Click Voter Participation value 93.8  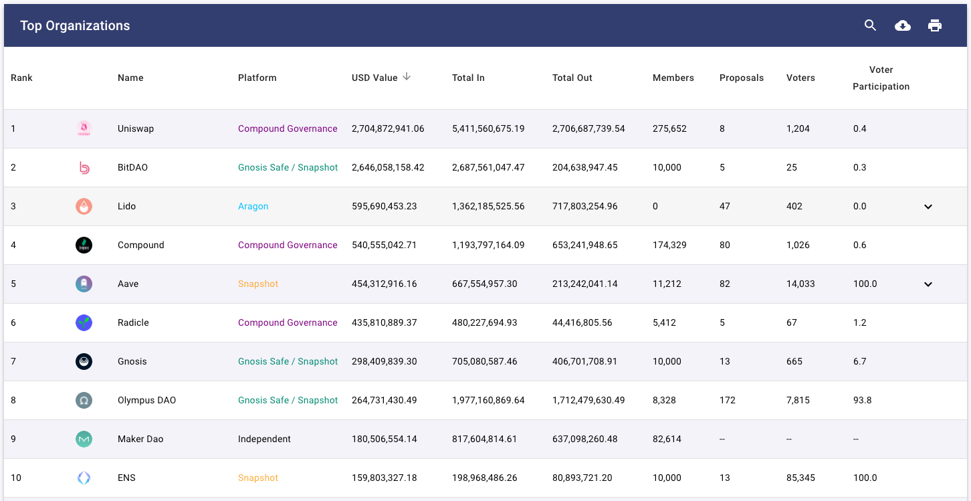tap(862, 400)
